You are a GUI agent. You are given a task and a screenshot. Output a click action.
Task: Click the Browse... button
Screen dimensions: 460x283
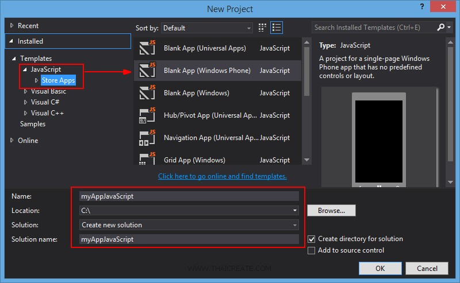coord(331,211)
